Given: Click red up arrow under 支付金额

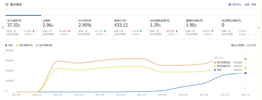Looking at the screenshot, I should click(x=34, y=31).
